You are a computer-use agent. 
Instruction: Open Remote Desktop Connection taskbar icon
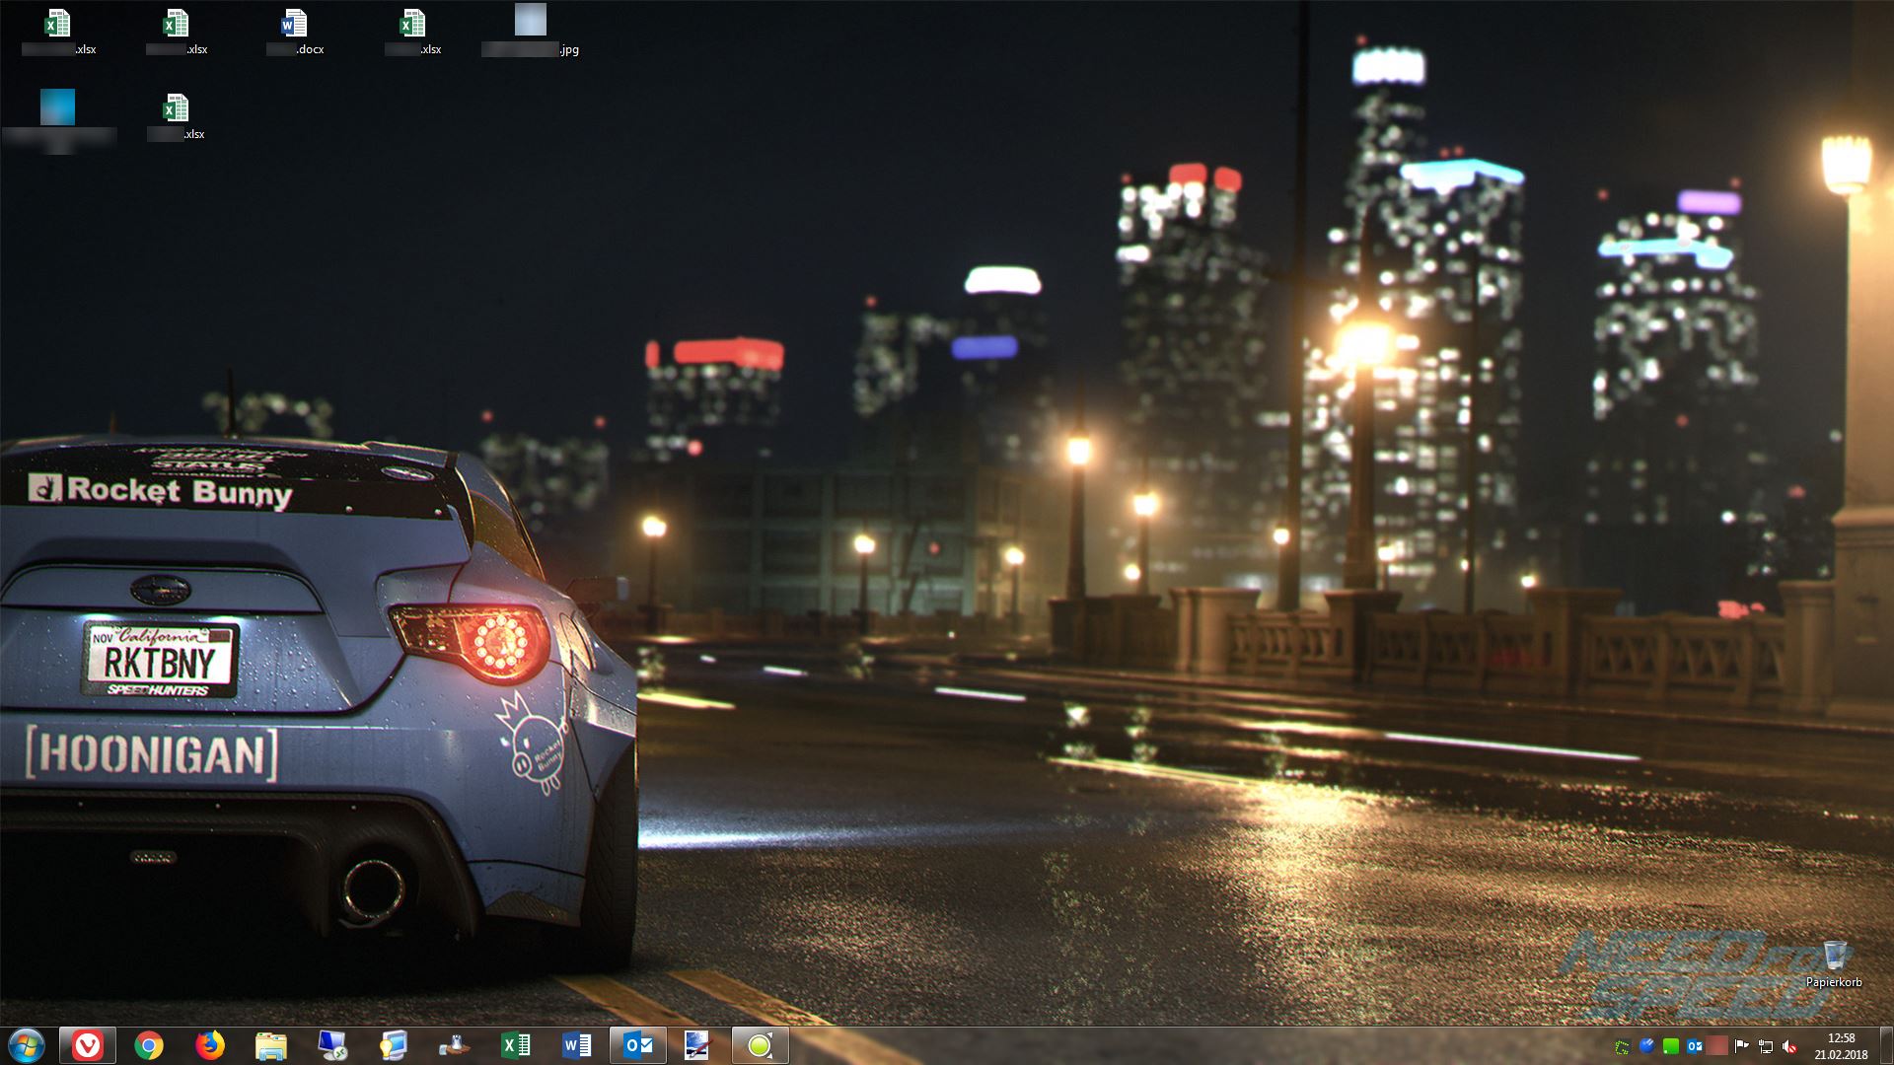point(332,1045)
